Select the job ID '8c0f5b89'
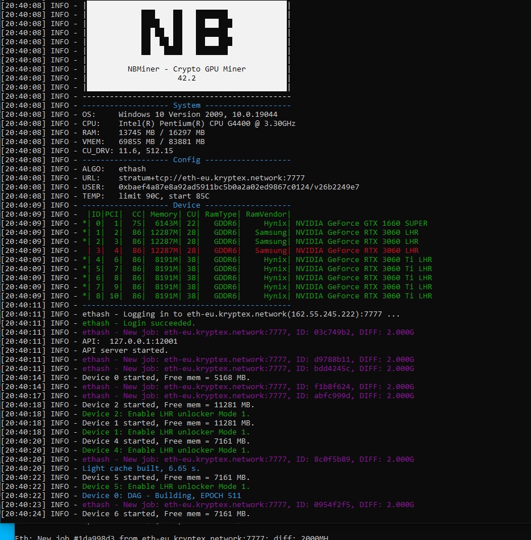Image resolution: width=531 pixels, height=540 pixels. [332, 459]
